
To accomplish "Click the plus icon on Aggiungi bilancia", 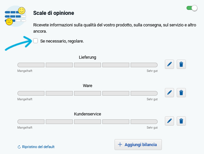I will pyautogui.click(x=120, y=144).
